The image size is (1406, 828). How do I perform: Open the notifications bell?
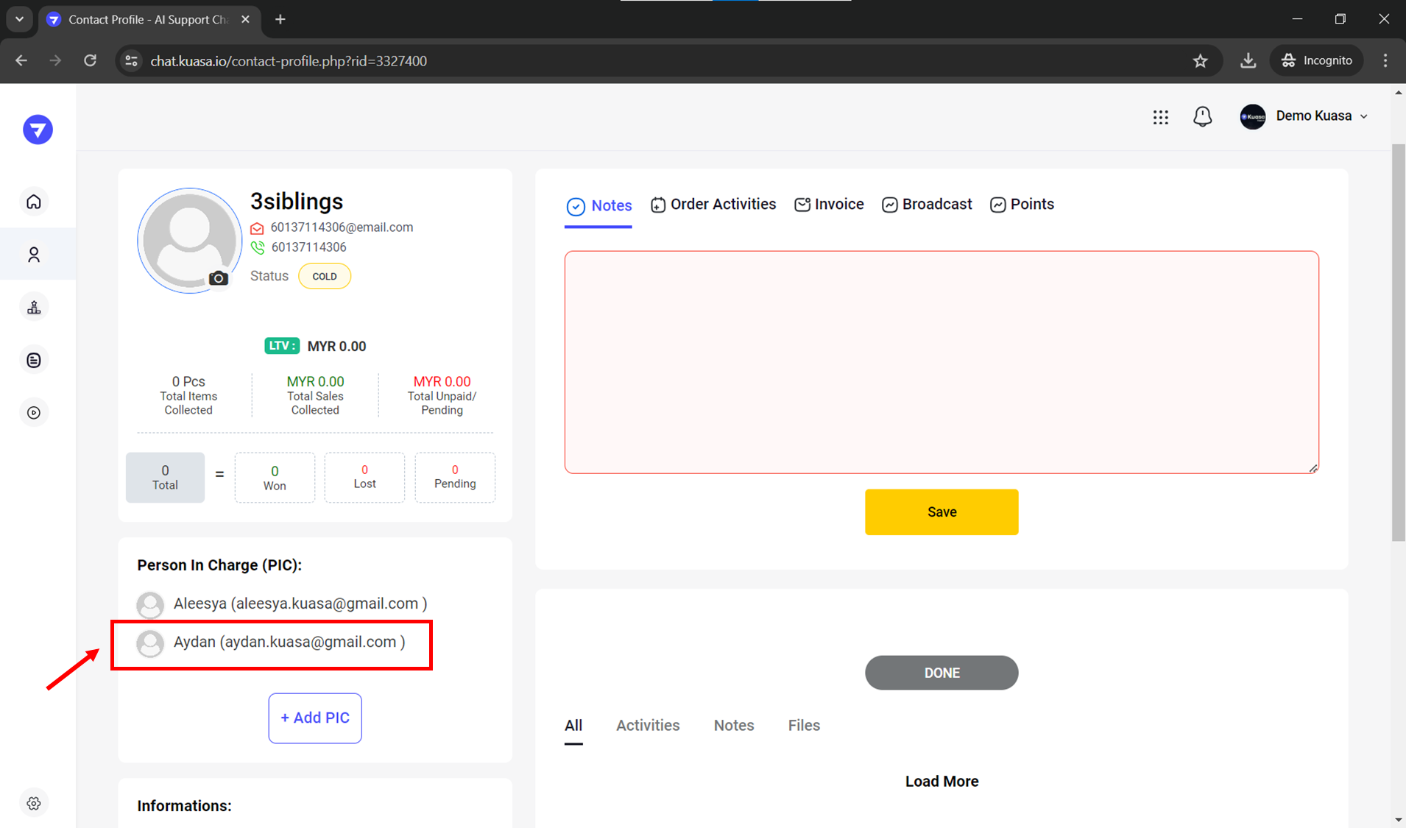tap(1202, 116)
